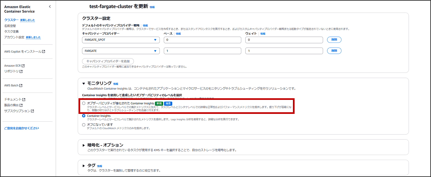Click the Amazon Elastic Container Service heading
Image resolution: width=431 pixels, height=177 pixels.
[x=19, y=9]
